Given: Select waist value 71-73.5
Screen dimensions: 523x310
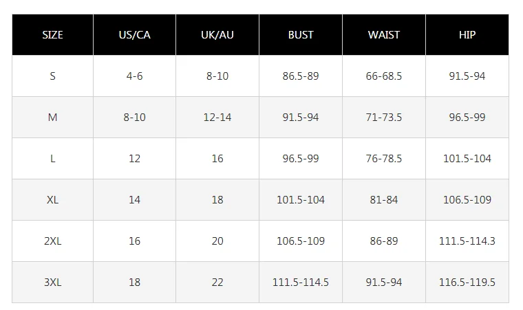Looking at the screenshot, I should point(384,117).
